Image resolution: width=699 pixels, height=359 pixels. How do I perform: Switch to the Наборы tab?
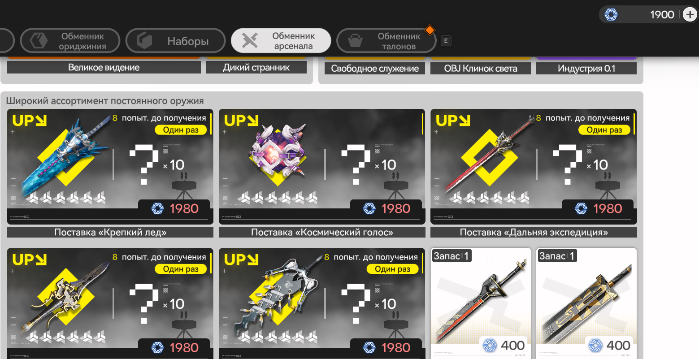pos(176,41)
